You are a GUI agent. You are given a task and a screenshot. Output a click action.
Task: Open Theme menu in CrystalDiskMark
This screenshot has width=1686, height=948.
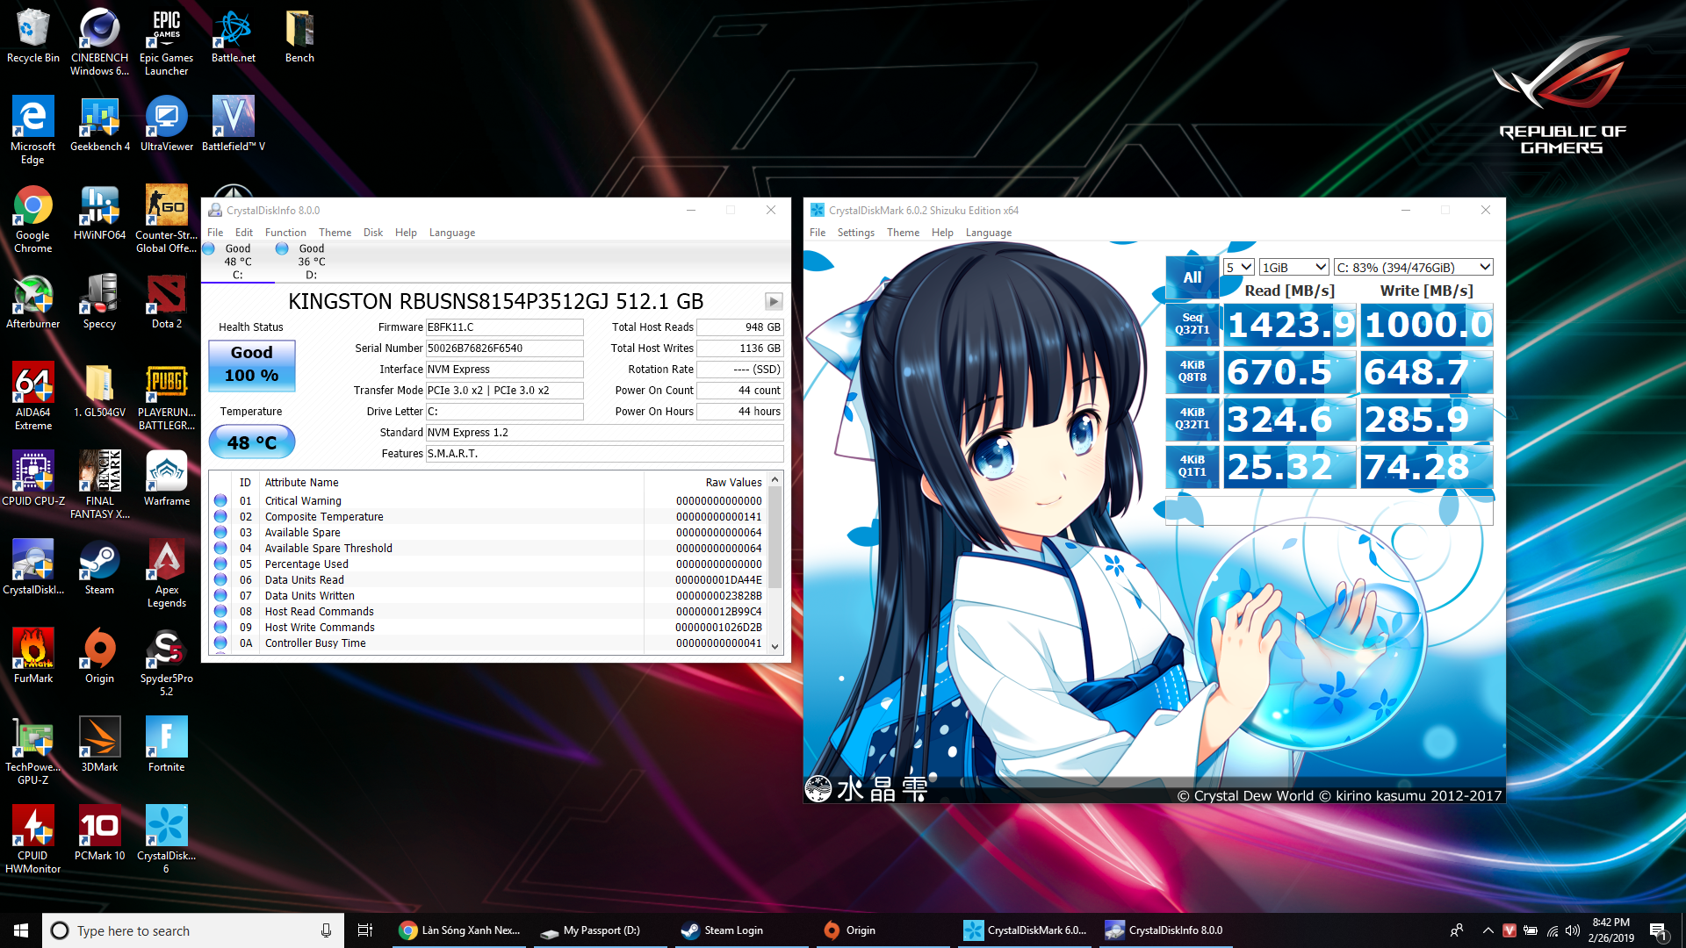[903, 233]
